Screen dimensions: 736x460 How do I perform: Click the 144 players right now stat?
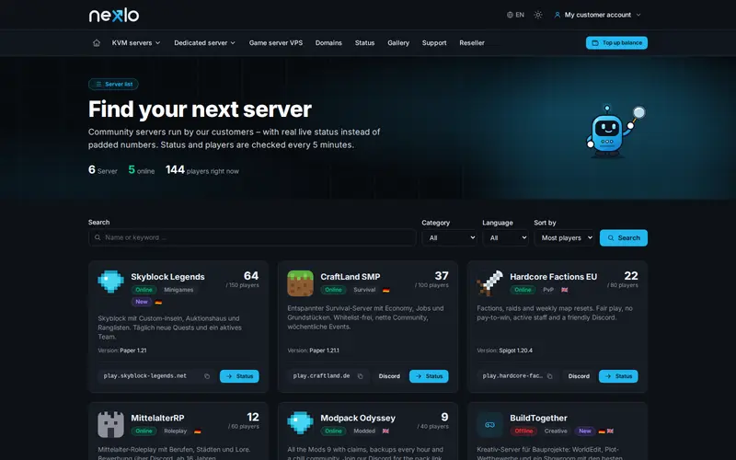pos(201,170)
